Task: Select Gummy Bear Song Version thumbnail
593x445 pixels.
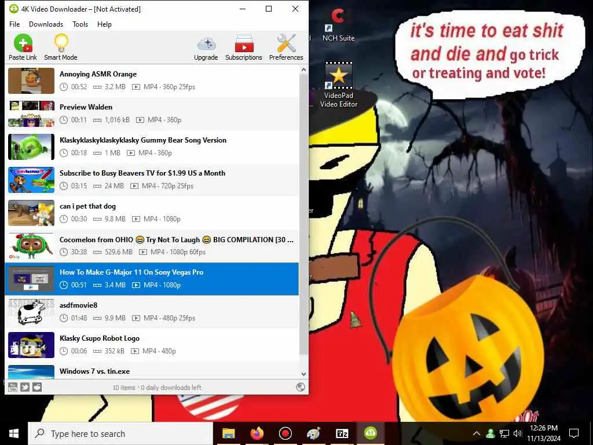Action: (31, 147)
